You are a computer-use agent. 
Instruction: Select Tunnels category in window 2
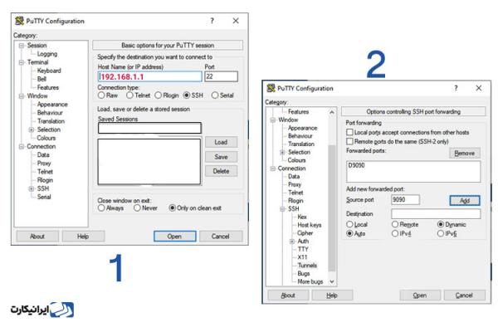click(307, 266)
